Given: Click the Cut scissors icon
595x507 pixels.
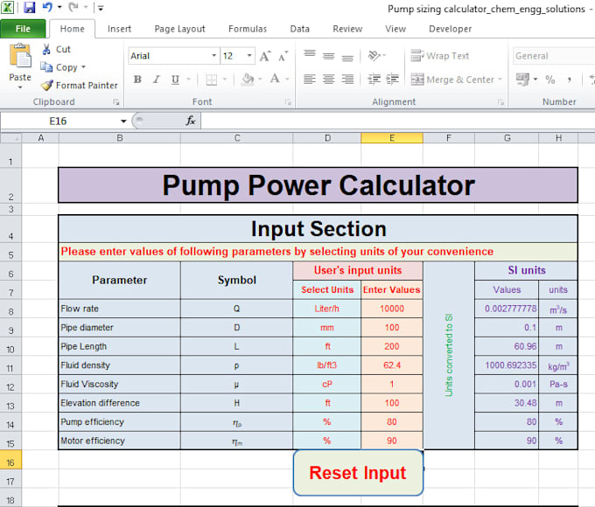Looking at the screenshot, I should point(46,49).
